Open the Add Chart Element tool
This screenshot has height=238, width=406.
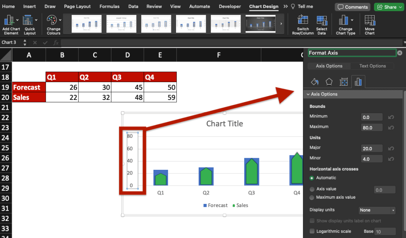click(11, 24)
